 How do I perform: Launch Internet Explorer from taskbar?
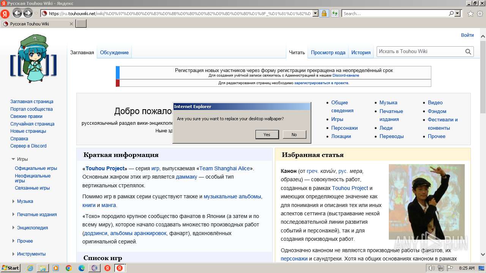click(x=30, y=268)
